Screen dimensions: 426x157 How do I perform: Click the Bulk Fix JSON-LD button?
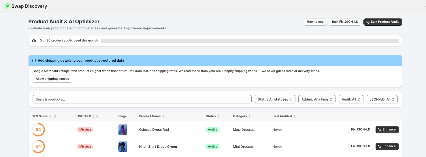345,22
